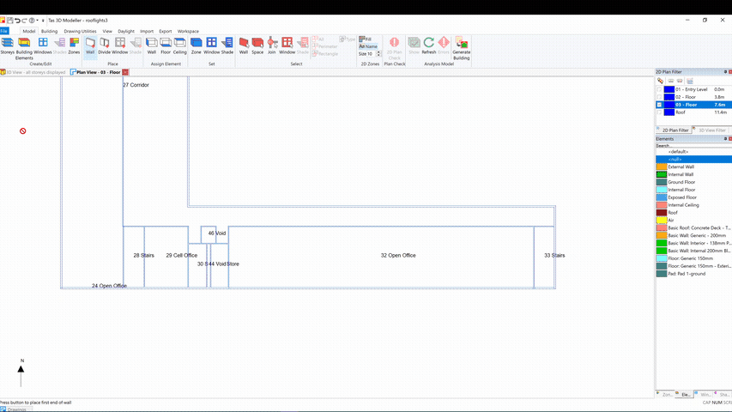Screen dimensions: 732x412
Task: Pin the Elements panel
Action: point(725,139)
